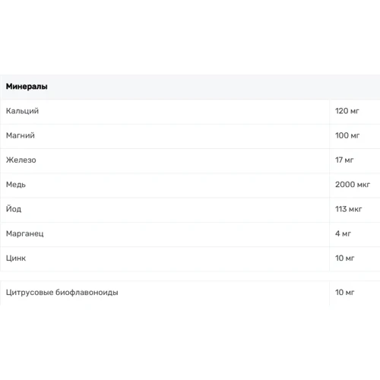Select the Медь row label
This screenshot has width=380, height=380.
click(x=16, y=185)
